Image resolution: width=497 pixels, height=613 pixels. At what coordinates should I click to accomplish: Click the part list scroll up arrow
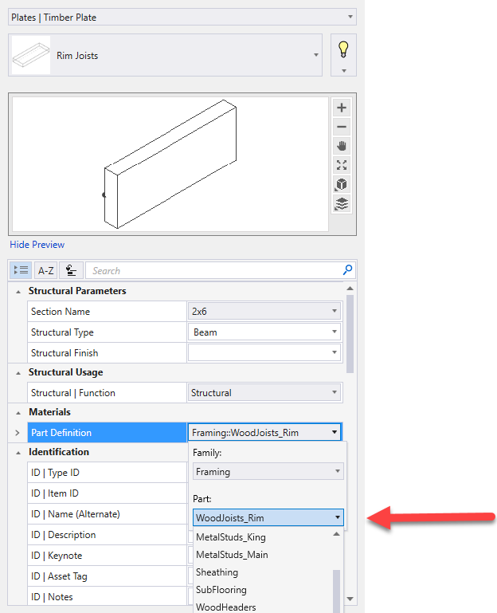click(x=336, y=534)
